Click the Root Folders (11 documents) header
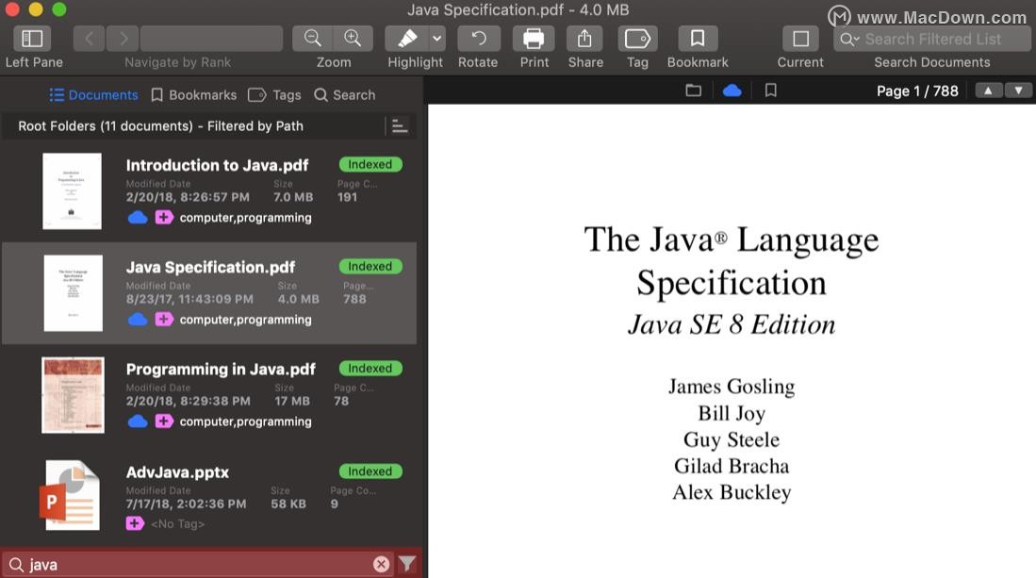Image resolution: width=1036 pixels, height=578 pixels. pyautogui.click(x=160, y=126)
